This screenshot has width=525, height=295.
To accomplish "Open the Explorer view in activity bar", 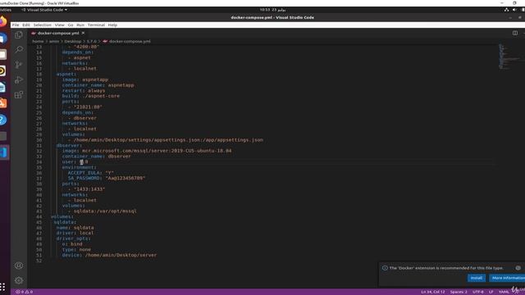I will pyautogui.click(x=19, y=34).
